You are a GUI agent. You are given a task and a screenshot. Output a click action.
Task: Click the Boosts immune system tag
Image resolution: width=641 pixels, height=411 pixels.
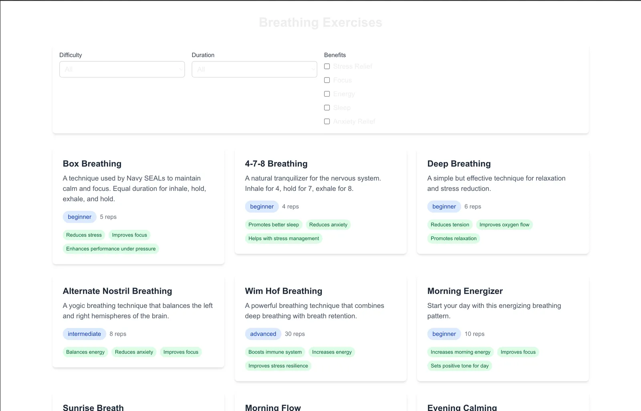(x=275, y=352)
